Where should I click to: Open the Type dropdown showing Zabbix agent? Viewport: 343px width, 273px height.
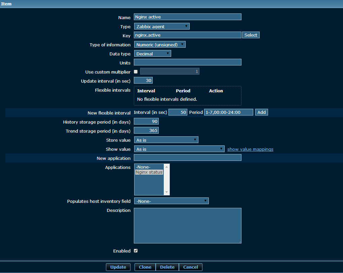162,27
